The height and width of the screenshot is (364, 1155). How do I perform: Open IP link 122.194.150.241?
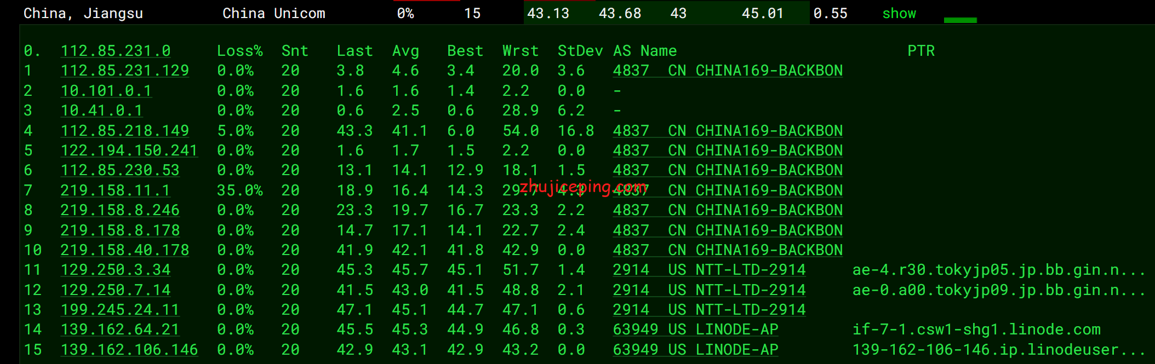pyautogui.click(x=129, y=151)
